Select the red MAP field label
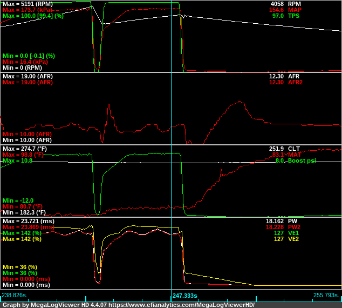342x308 pixels. 295,10
